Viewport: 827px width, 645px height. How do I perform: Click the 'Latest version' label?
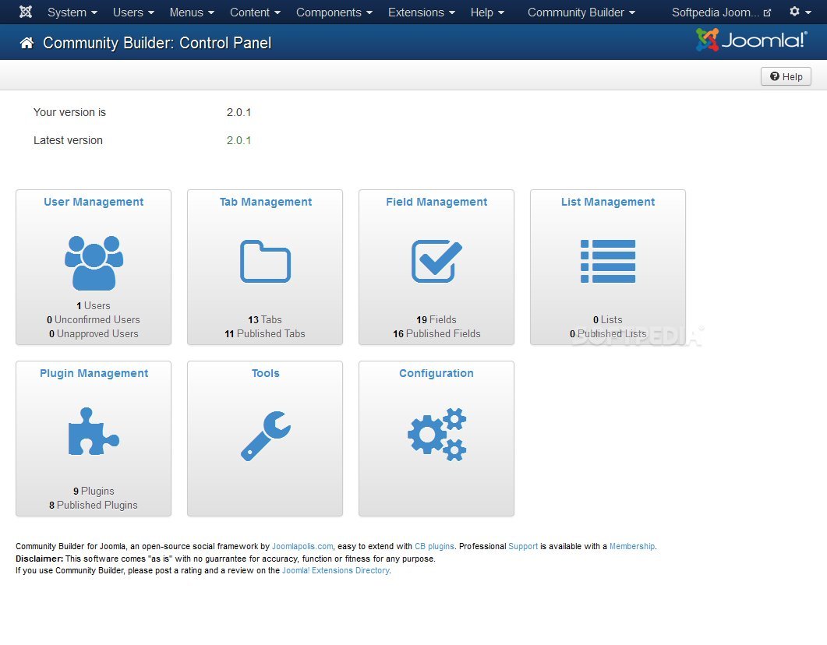tap(68, 141)
